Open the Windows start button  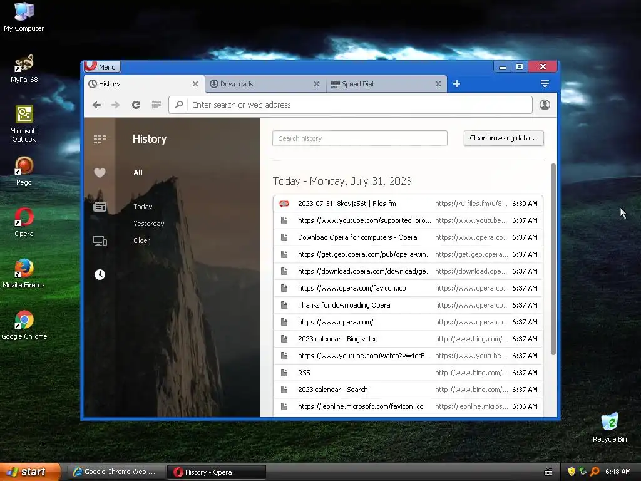point(30,472)
